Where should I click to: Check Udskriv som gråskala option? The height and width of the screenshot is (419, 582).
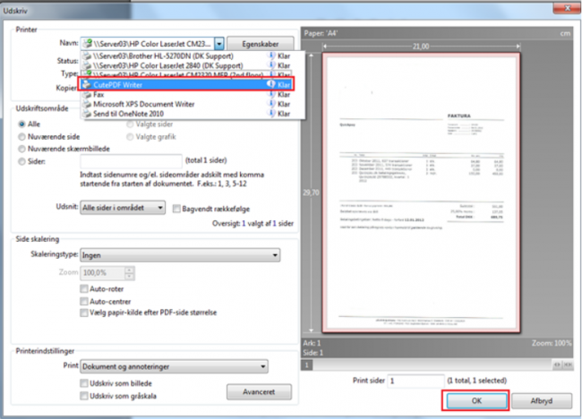(x=84, y=395)
